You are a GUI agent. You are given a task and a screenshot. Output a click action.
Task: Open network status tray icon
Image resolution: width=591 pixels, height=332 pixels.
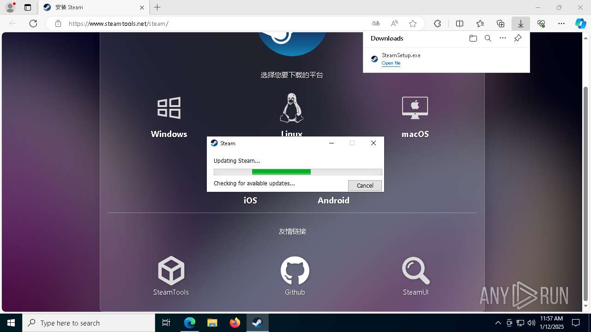point(520,323)
